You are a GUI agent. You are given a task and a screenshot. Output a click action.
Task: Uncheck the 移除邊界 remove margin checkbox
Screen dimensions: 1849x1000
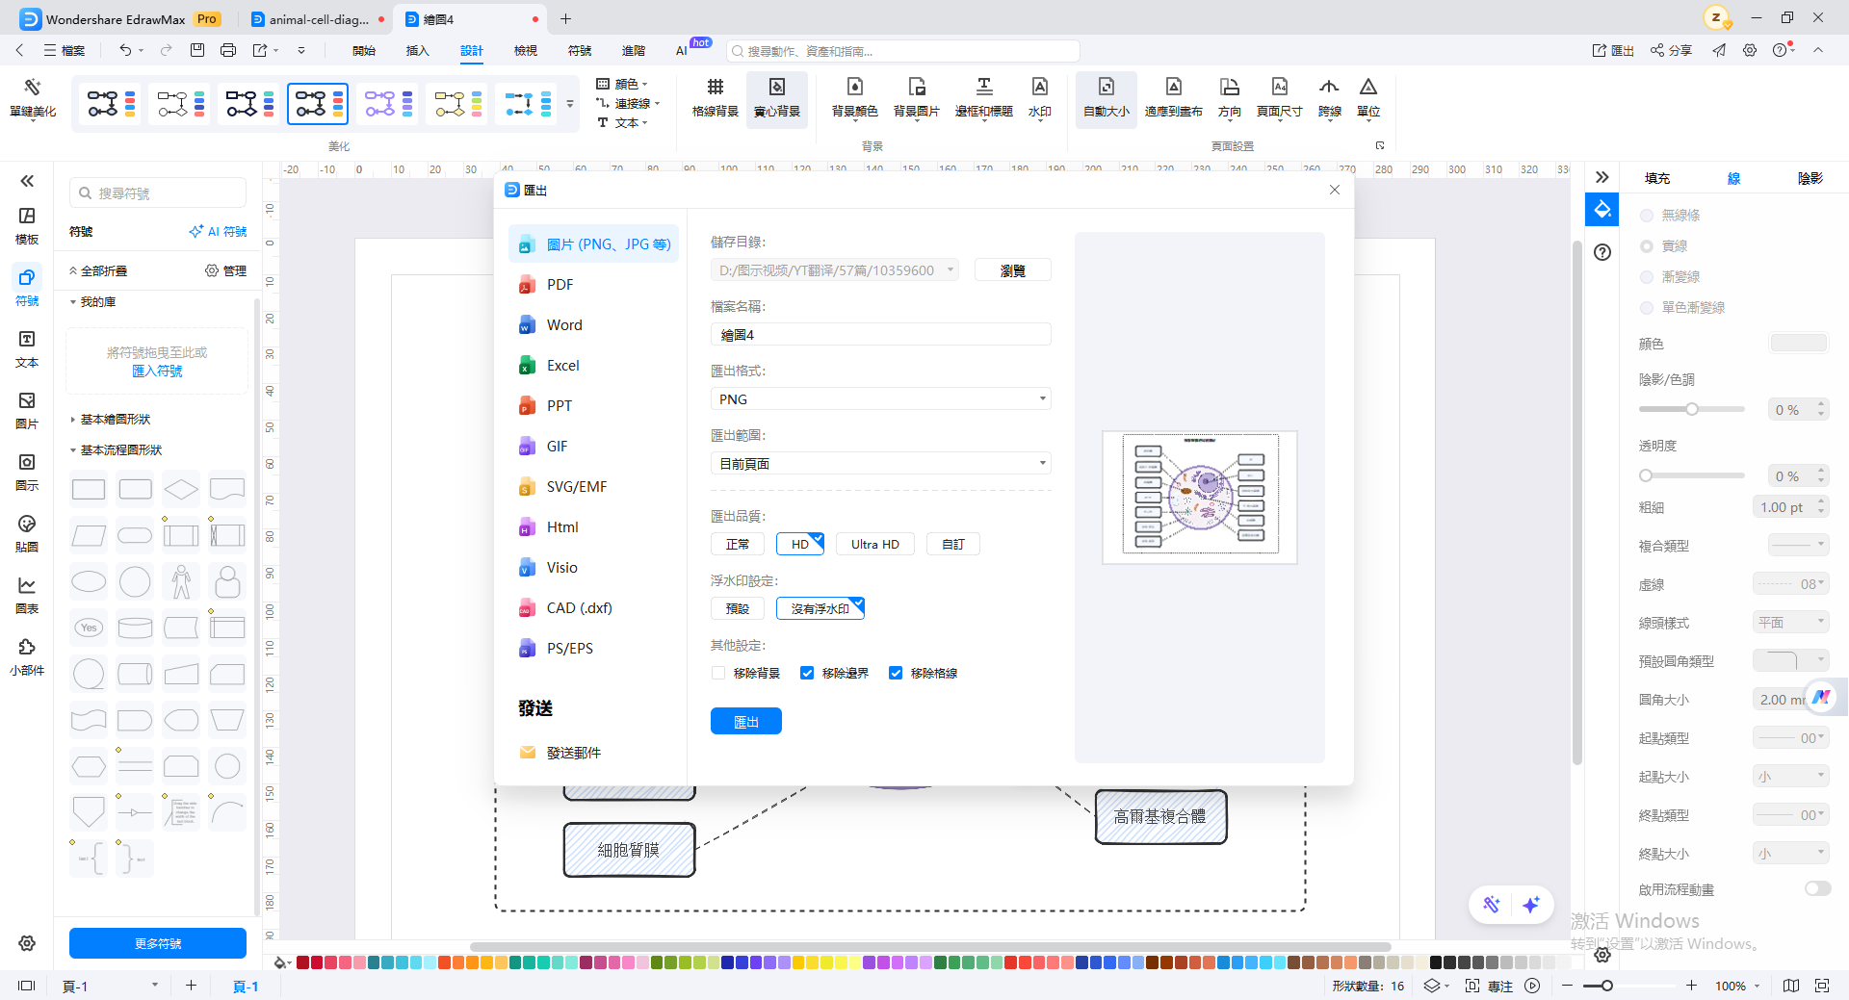(x=807, y=673)
